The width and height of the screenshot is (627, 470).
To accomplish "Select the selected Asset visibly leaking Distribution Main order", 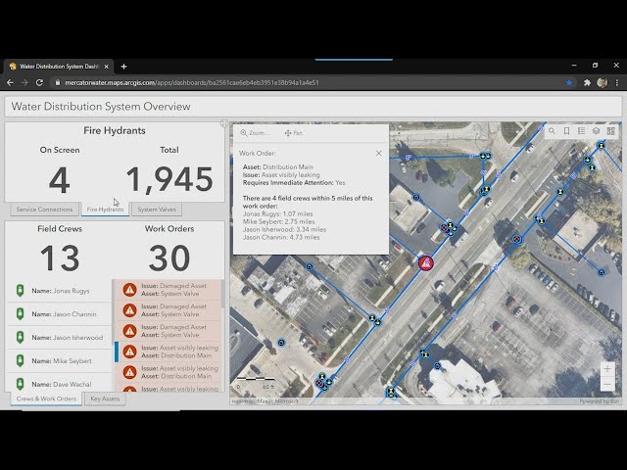I will click(168, 352).
